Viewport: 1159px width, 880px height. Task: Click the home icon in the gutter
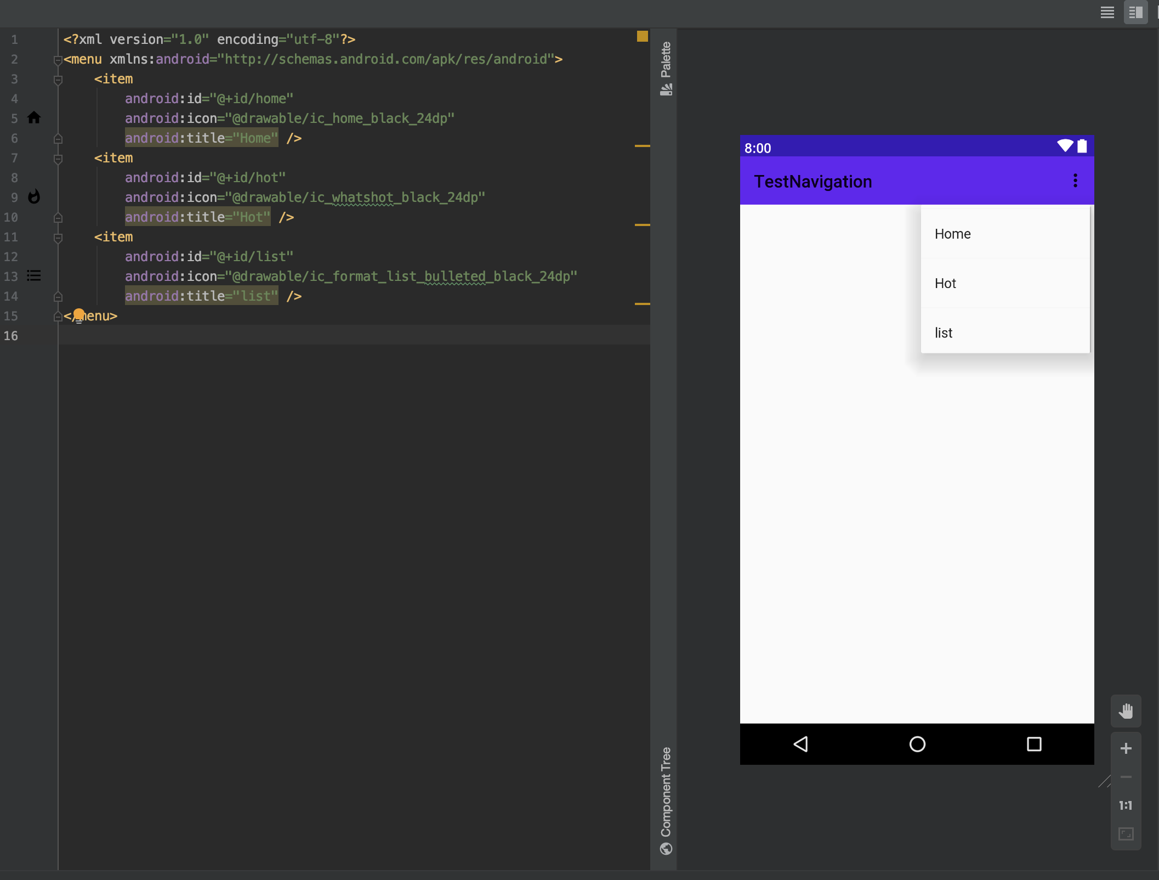tap(34, 118)
